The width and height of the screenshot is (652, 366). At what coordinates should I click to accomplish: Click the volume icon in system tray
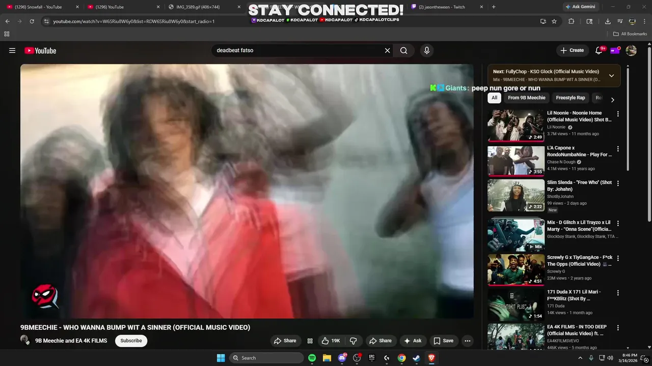(x=610, y=358)
